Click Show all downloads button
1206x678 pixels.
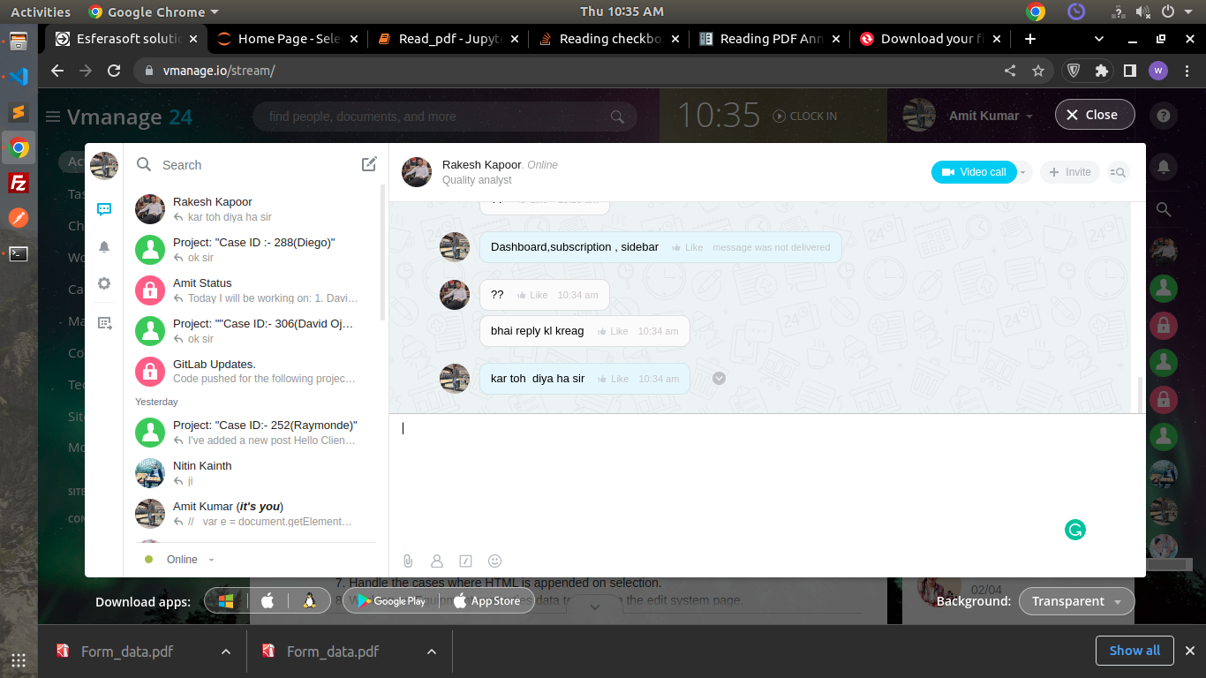click(x=1134, y=651)
